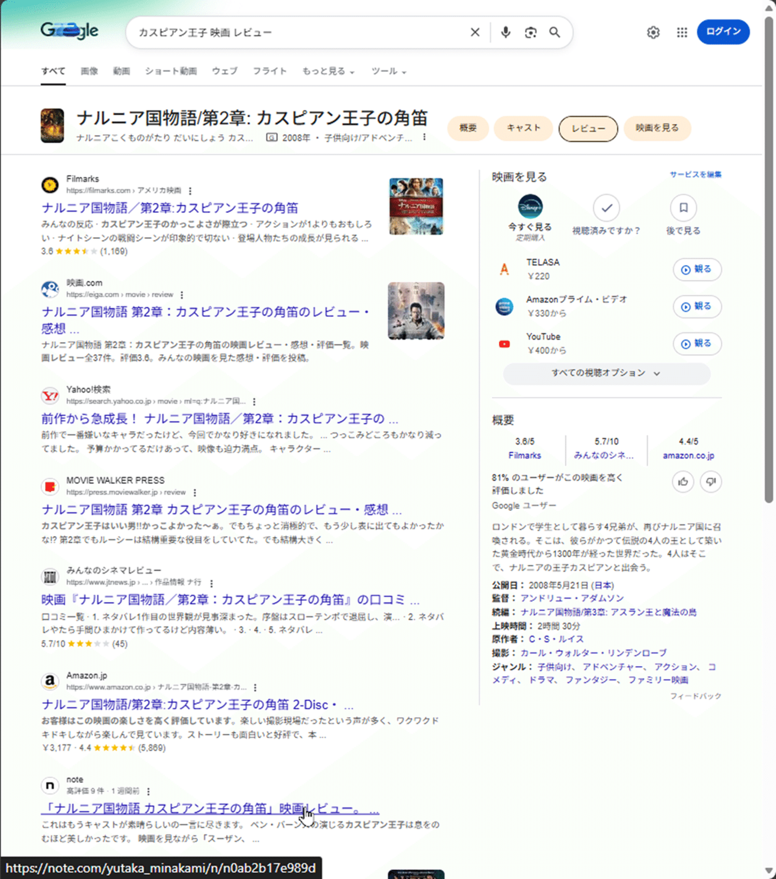Switch to the フライト tab
776x879 pixels.
270,71
